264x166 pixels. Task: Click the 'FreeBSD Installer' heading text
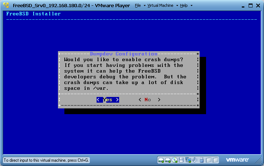coord(33,14)
